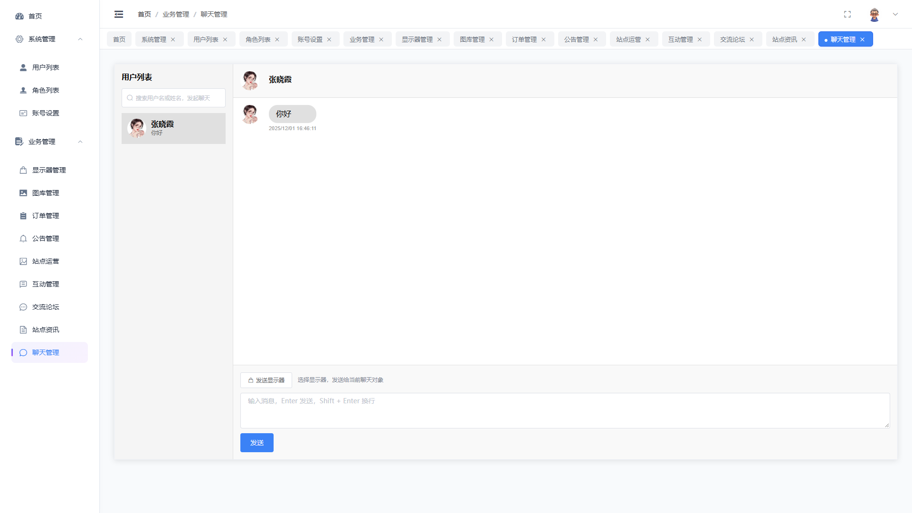Screen dimensions: 912x513
Task: Open 首页 in the sidebar
Action: pos(49,16)
